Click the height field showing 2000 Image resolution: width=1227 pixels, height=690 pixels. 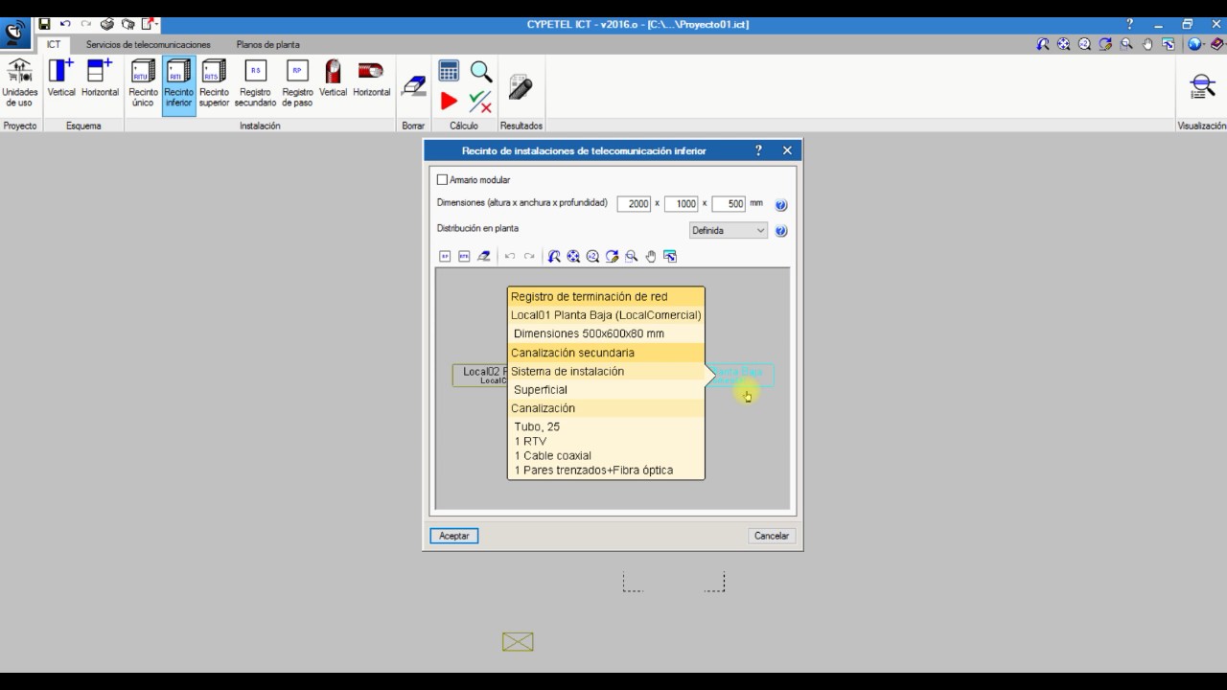point(634,204)
